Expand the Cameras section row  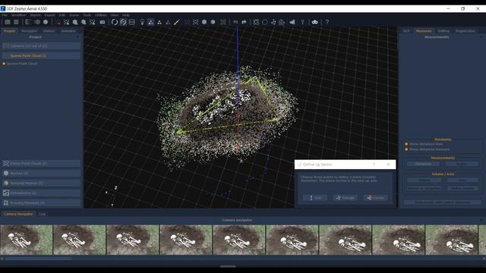41,45
